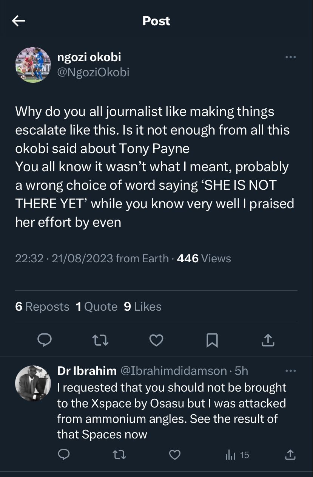Share Dr Ibrahim's reply
313x477 pixels.
(290, 455)
